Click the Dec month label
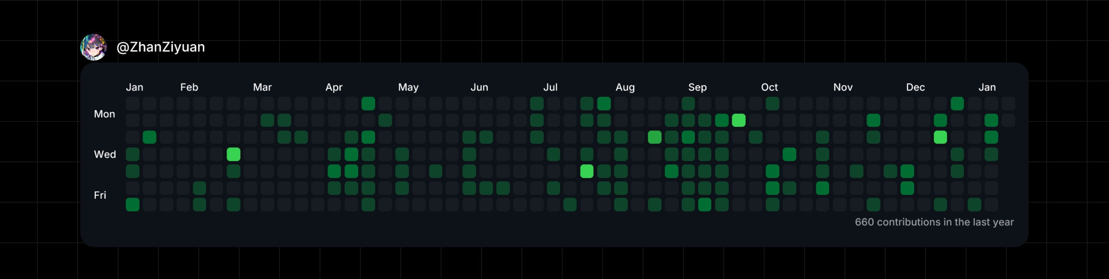Image resolution: width=1109 pixels, height=279 pixels. point(915,88)
